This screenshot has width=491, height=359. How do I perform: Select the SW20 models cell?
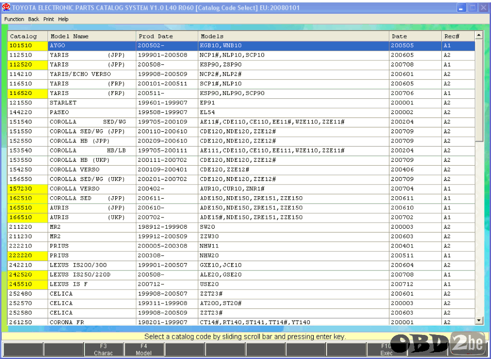point(294,227)
